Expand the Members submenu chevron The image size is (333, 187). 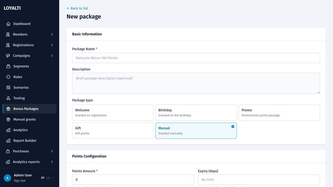point(52,34)
